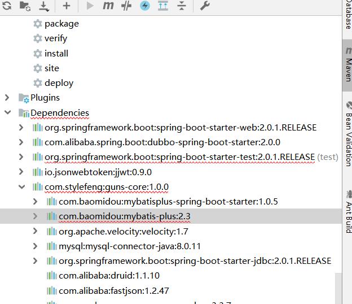The image size is (352, 304).
Task: Expand io.jsonwebtoken:jjwt dependency
Action: pyautogui.click(x=21, y=172)
